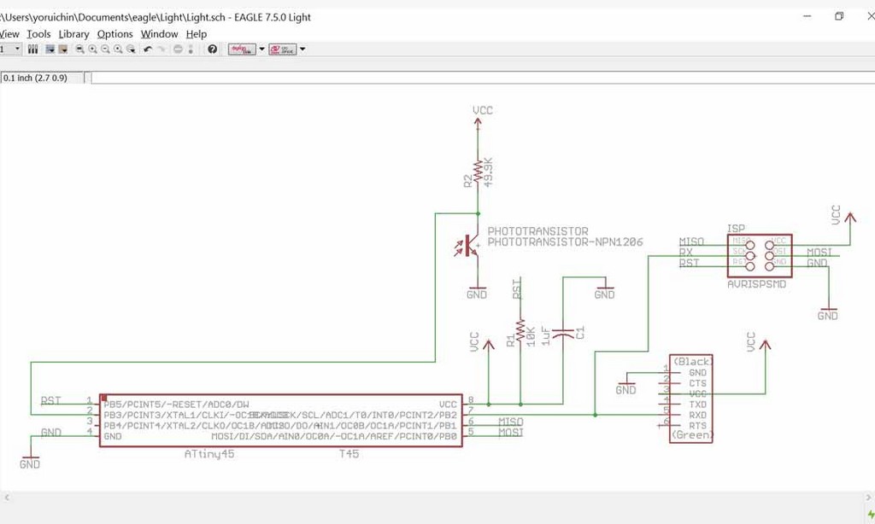Click the zoom to fit icon
Screen dimensions: 875x524
(79, 49)
